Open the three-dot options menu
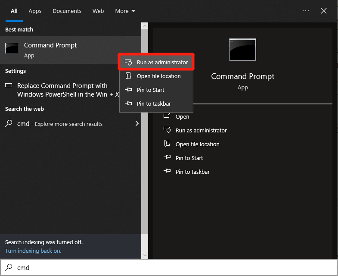Viewport: 338px width, 276px height. 306,11
